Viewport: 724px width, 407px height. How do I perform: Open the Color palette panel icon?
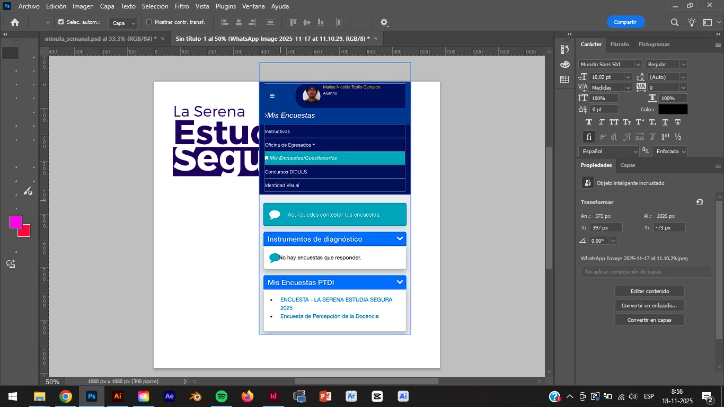(564, 64)
